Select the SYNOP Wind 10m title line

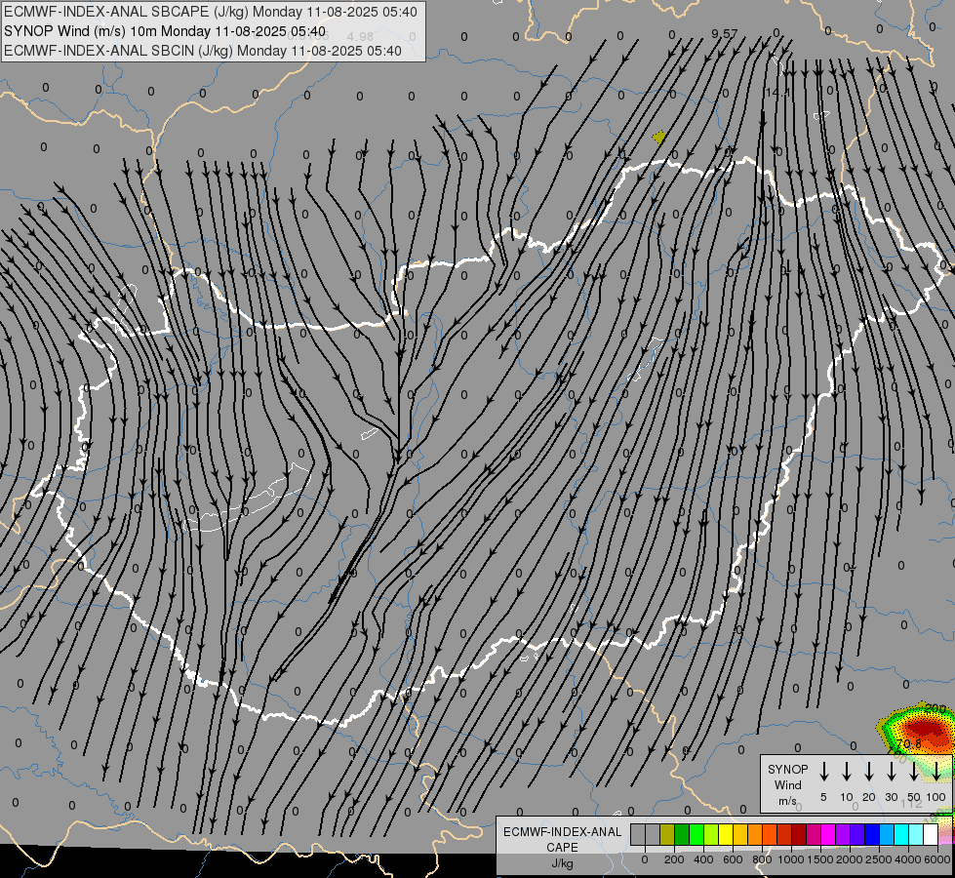[x=165, y=31]
